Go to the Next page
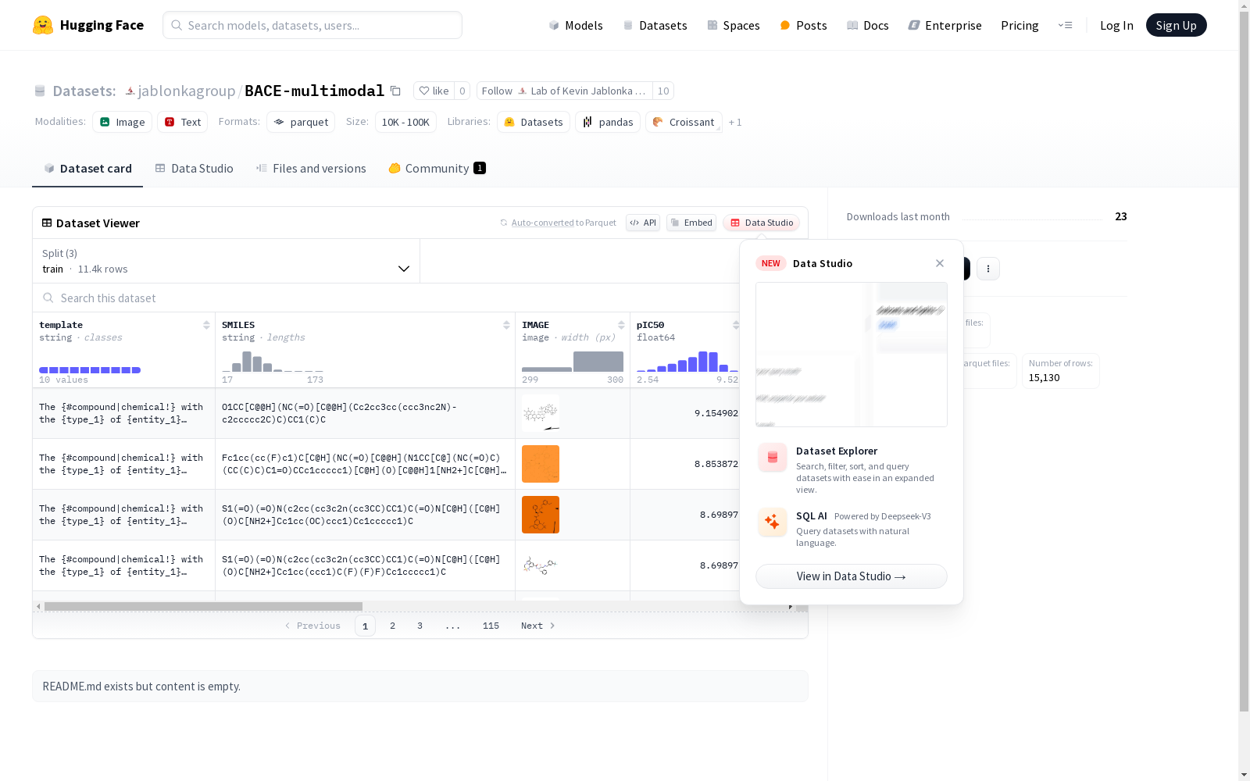The image size is (1250, 781). 538,626
